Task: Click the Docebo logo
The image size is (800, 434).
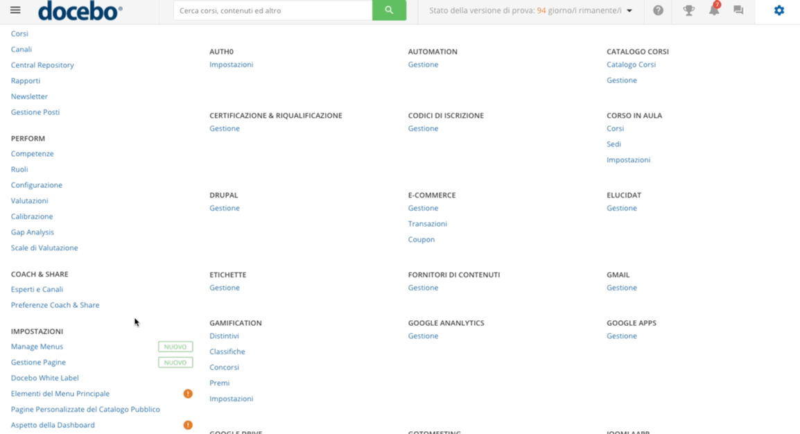Action: click(x=80, y=10)
